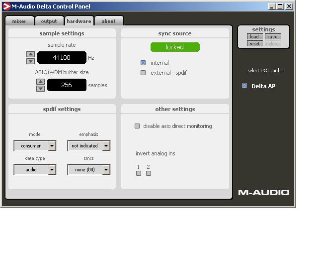Open the data type dropdown showing audio
This screenshot has height=255, width=318.
(x=35, y=170)
